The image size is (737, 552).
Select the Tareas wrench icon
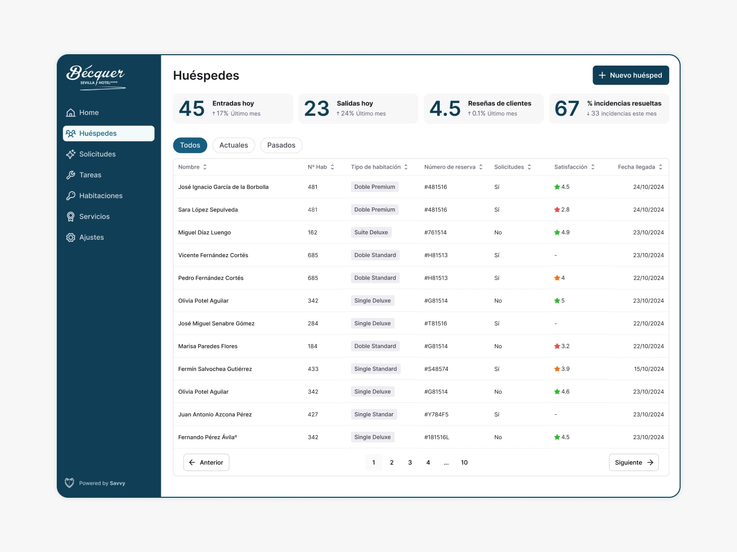click(70, 175)
